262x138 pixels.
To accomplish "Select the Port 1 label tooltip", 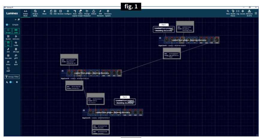I will (x=164, y=25).
